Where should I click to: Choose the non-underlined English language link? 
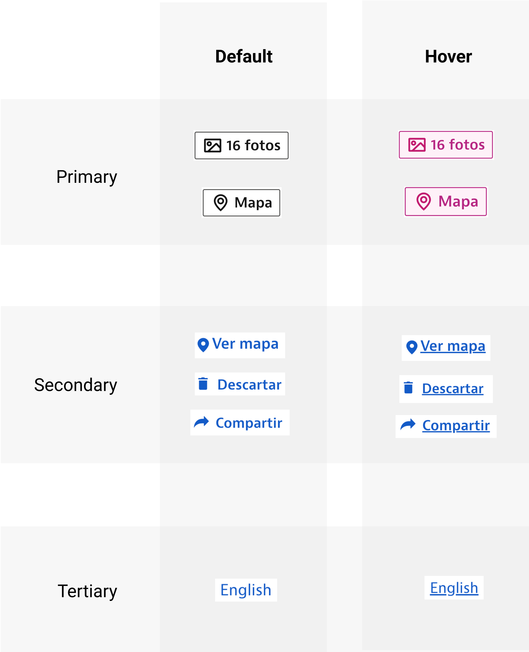pos(246,590)
